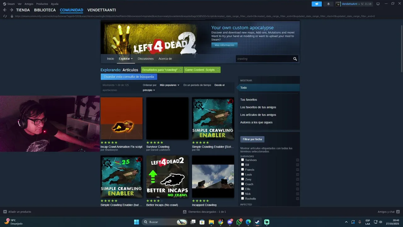403x227 pixels.
Task: Open Friends and chat icon
Action: tap(398, 212)
